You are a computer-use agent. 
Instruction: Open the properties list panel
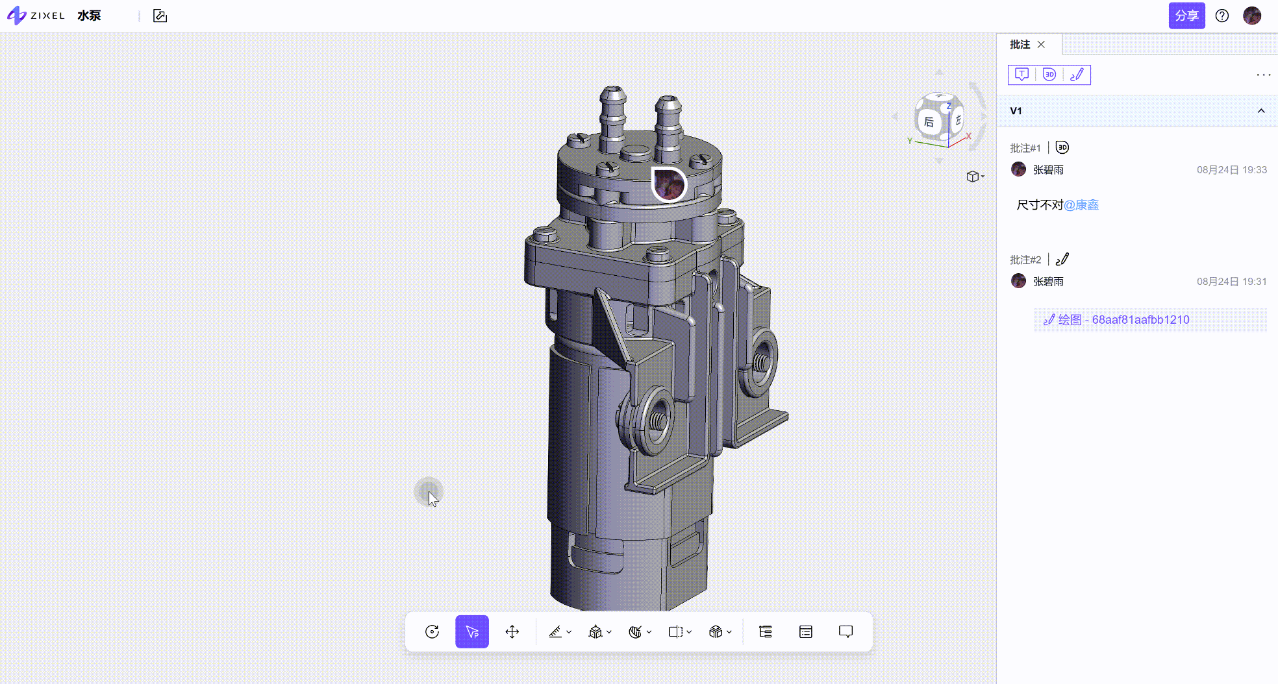[x=806, y=631]
